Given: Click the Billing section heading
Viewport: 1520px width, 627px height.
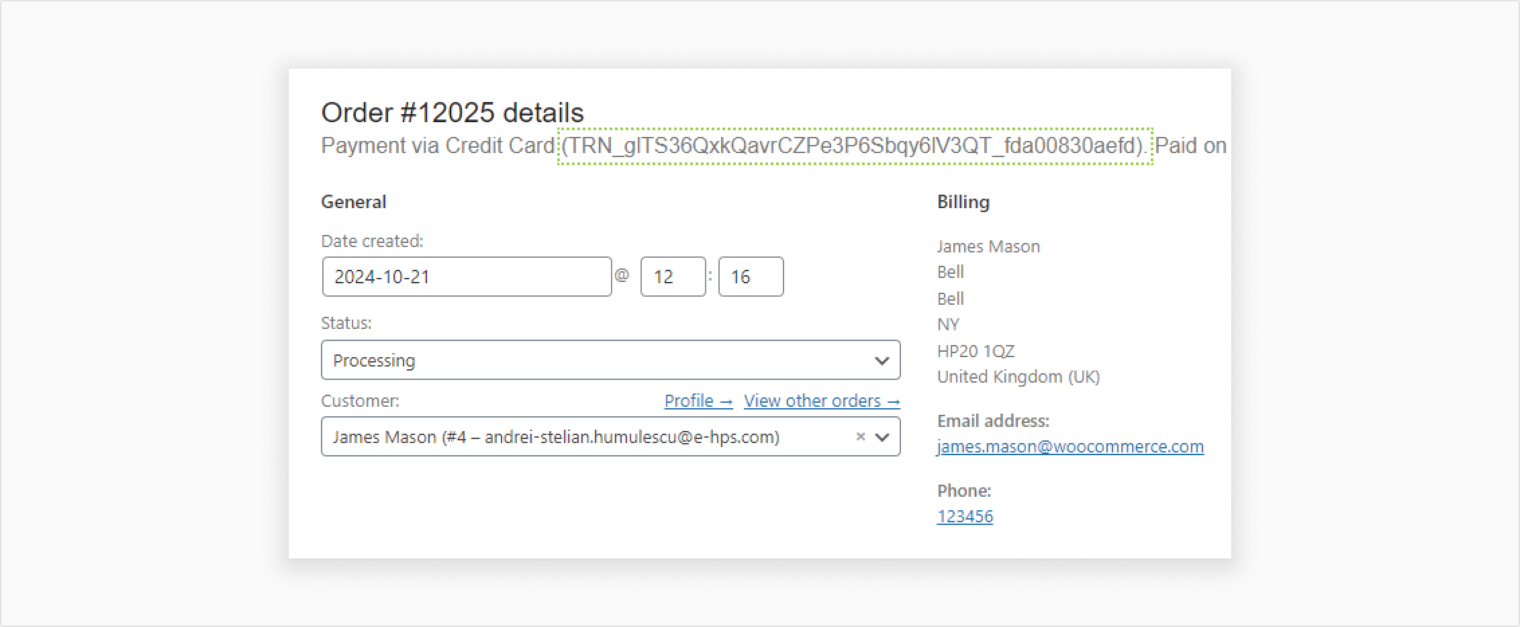Looking at the screenshot, I should pos(963,201).
